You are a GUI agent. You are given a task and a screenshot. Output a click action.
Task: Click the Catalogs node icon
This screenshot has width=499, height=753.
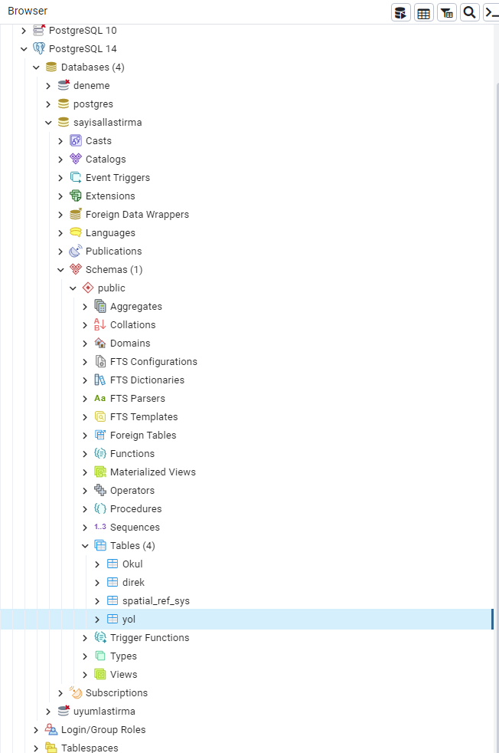tap(76, 159)
